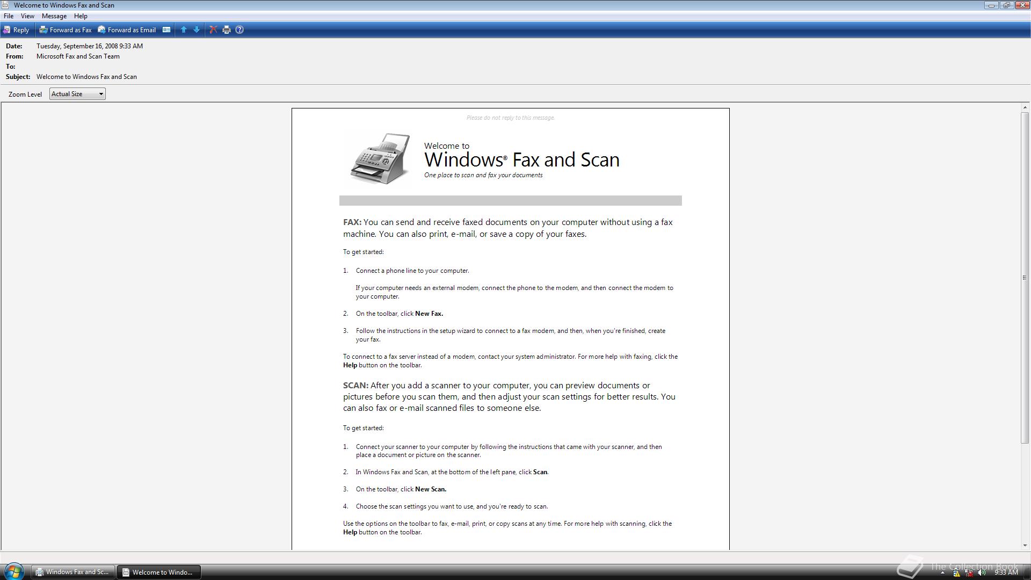Click the vertical scrollbar thumb
Viewport: 1031px width, 580px height.
point(1025,278)
